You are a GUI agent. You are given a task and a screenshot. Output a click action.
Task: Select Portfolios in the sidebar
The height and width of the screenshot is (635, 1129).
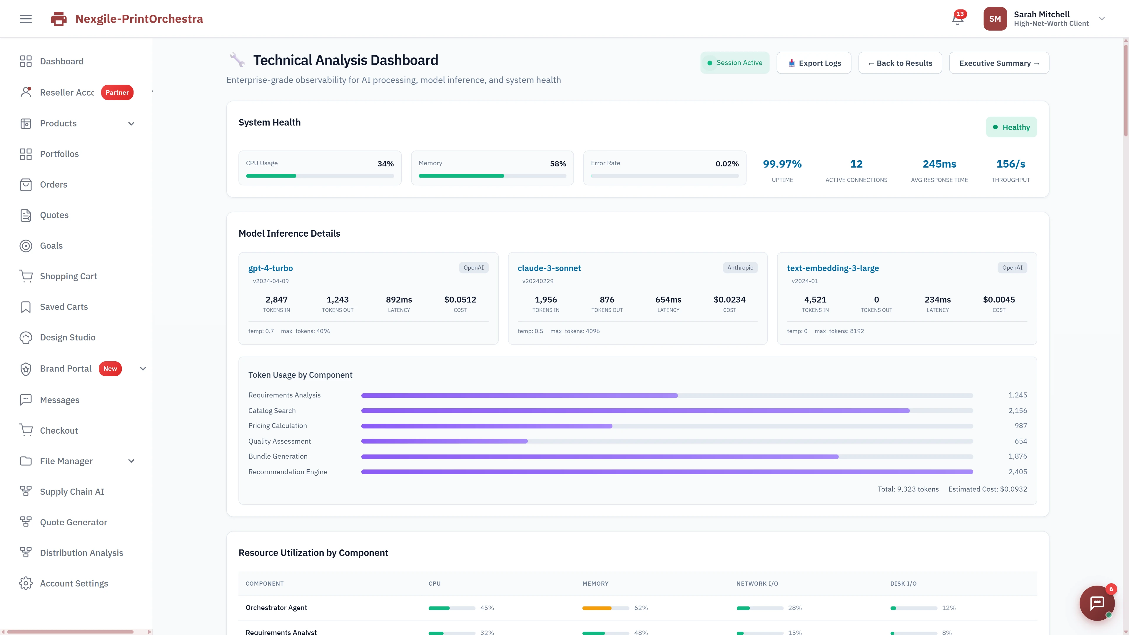pyautogui.click(x=59, y=154)
